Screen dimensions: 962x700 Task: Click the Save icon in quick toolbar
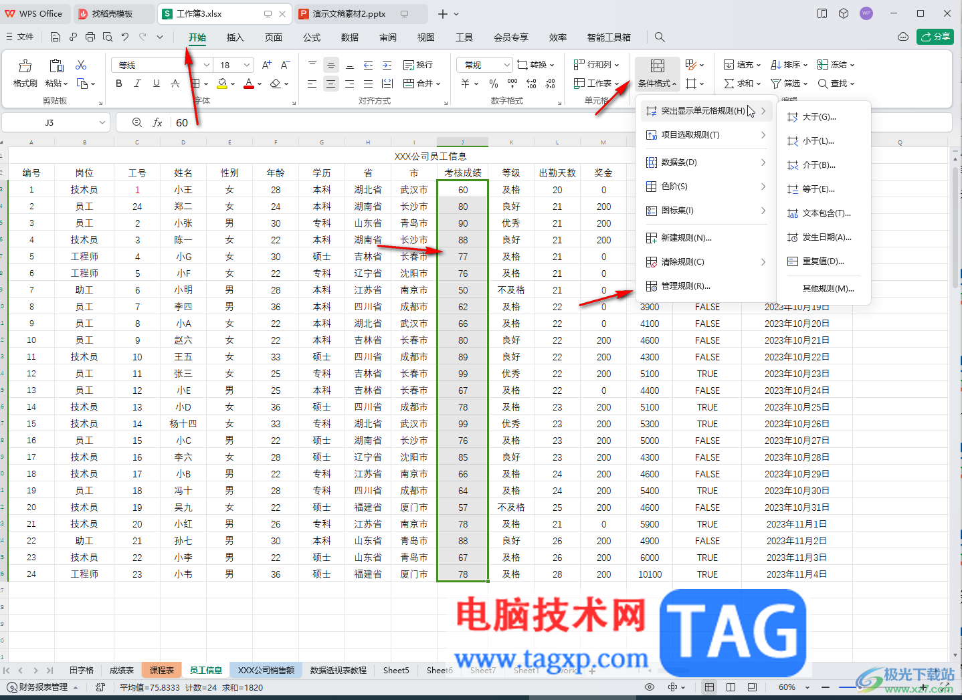tap(56, 37)
